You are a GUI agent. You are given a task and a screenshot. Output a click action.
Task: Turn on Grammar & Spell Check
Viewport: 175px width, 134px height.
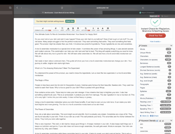[43, 29]
